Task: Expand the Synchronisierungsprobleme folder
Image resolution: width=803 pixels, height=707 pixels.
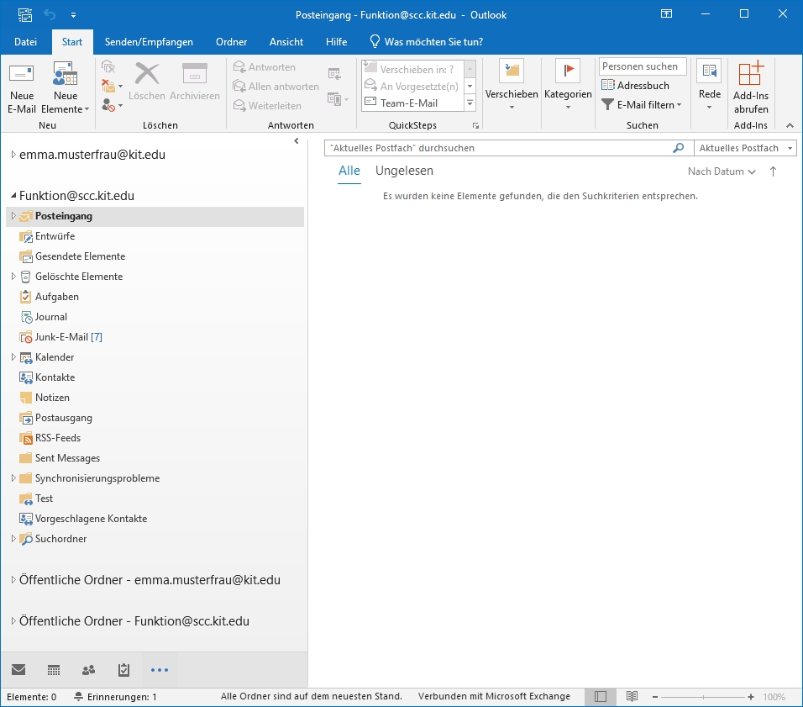Action: pyautogui.click(x=13, y=478)
